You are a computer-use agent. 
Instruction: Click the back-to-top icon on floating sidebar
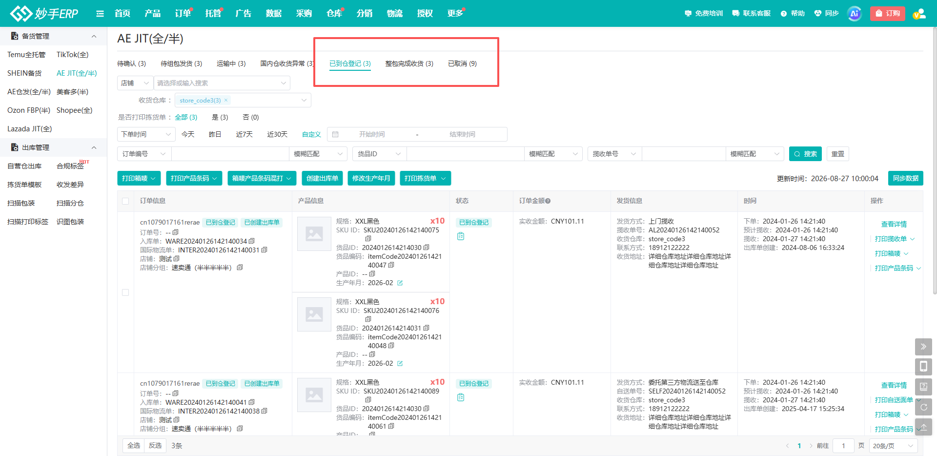pos(923,427)
